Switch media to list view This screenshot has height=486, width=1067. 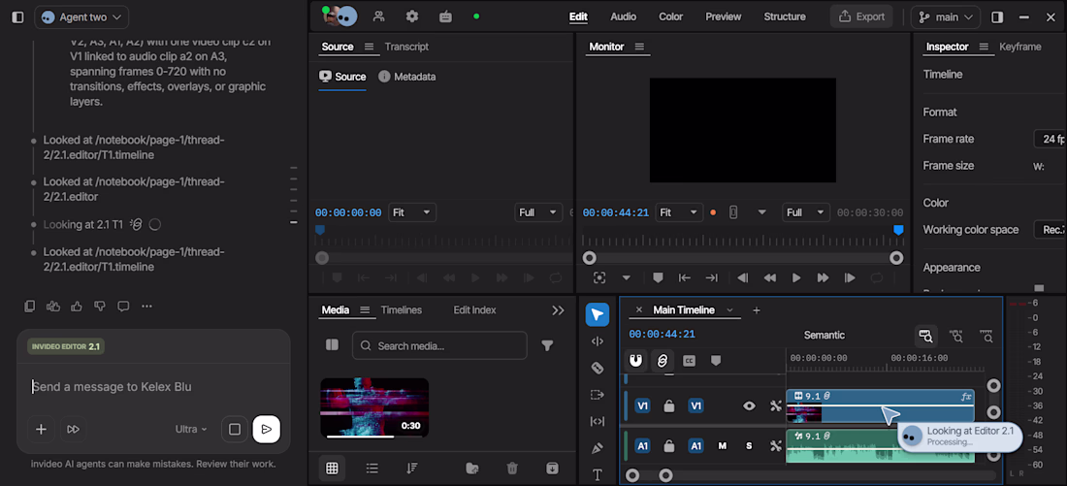pyautogui.click(x=372, y=468)
